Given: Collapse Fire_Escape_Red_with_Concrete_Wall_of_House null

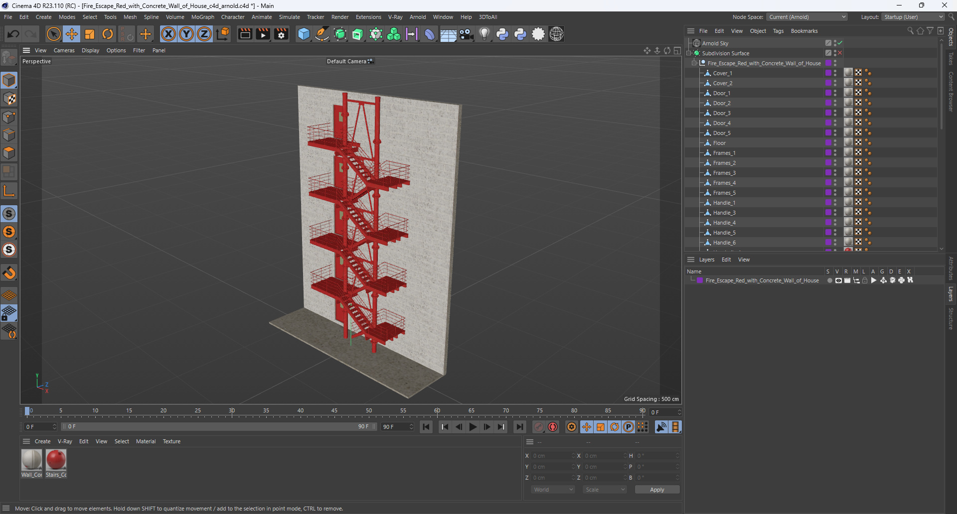Looking at the screenshot, I should pos(694,63).
